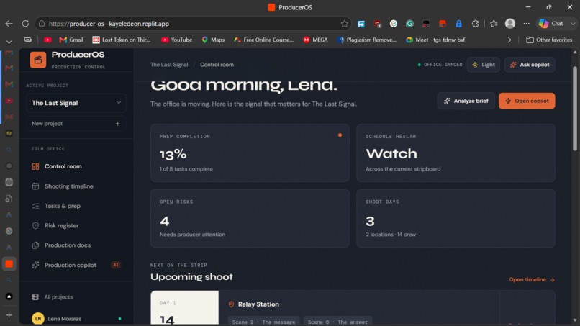Open the MEGA bookmark
Image resolution: width=580 pixels, height=326 pixels.
tap(315, 40)
